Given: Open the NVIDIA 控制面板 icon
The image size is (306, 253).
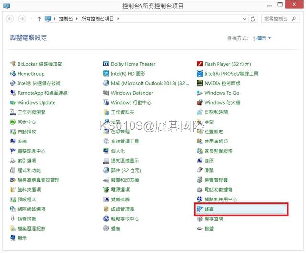Looking at the screenshot, I should point(200,83).
